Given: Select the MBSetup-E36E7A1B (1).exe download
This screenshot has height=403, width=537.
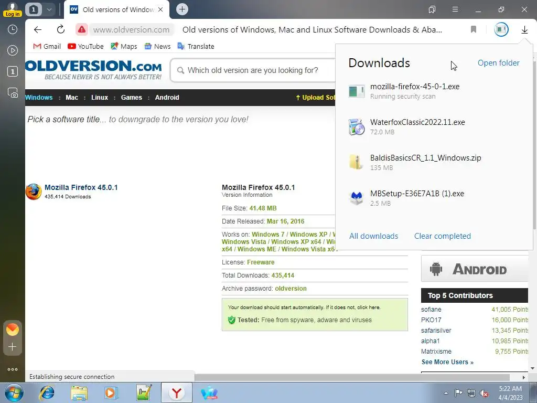Looking at the screenshot, I should 434,198.
